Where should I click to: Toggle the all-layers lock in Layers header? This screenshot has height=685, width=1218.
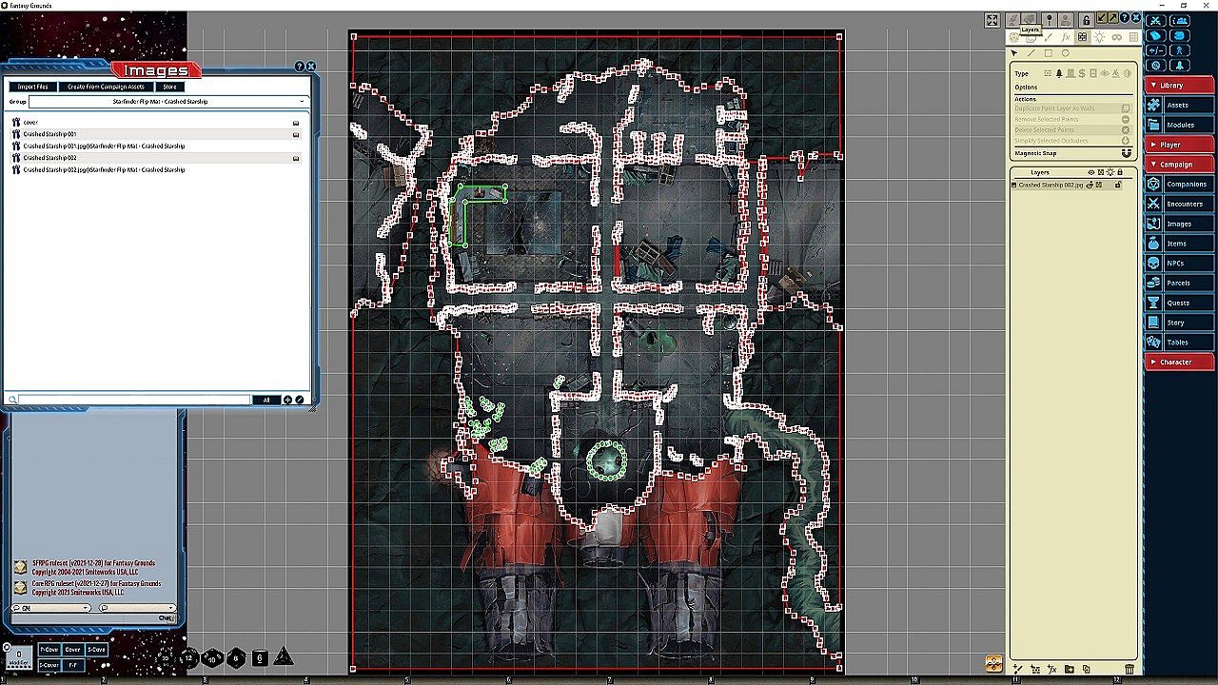[x=1119, y=172]
